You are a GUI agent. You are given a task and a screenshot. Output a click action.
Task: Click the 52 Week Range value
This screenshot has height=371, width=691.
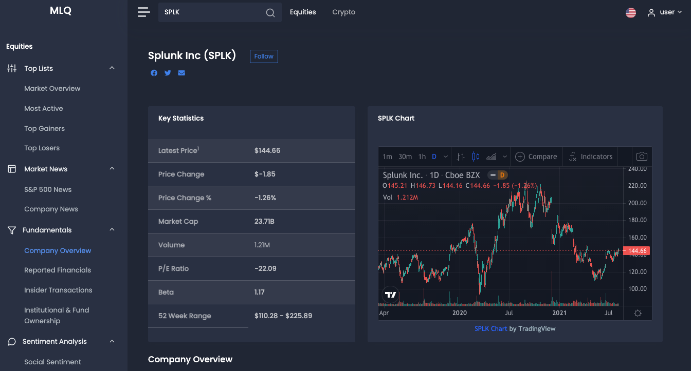pos(283,316)
